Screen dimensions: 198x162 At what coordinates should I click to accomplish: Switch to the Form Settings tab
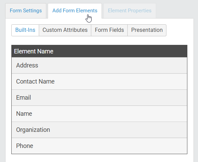pyautogui.click(x=26, y=11)
